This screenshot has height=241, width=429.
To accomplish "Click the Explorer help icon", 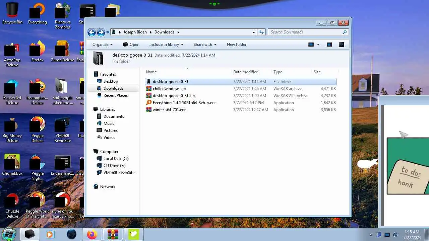I will 342,45.
